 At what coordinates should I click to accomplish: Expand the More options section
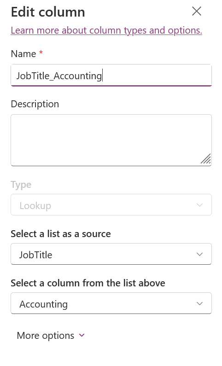(51, 336)
